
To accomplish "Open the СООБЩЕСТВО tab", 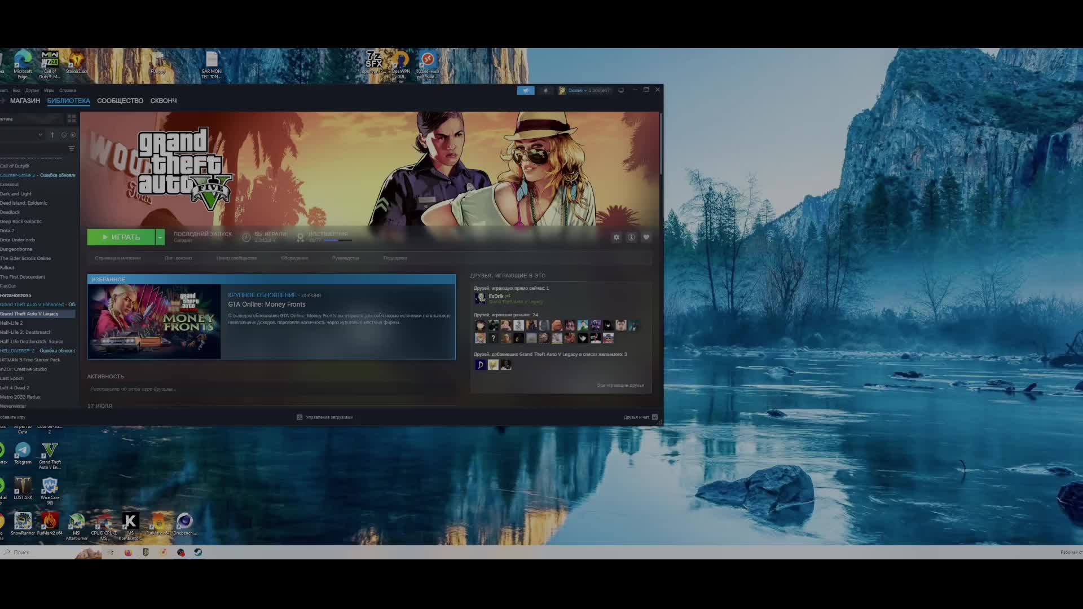I will pos(120,101).
